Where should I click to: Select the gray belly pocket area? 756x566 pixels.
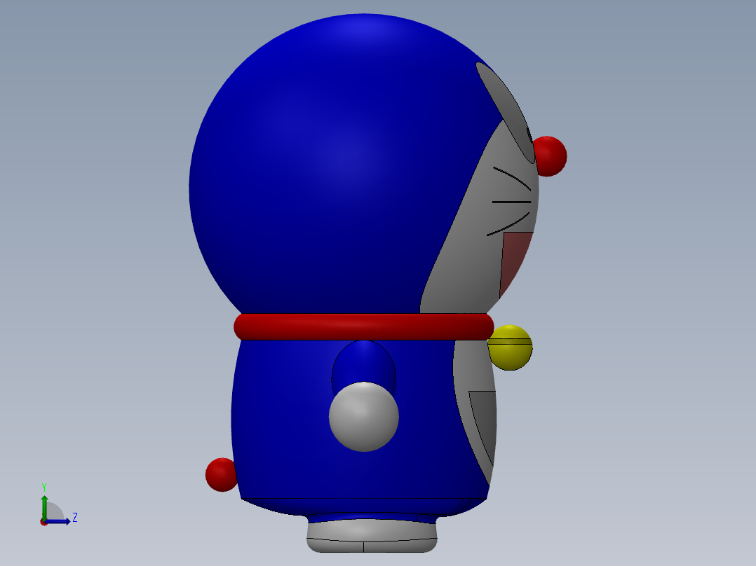(485, 424)
